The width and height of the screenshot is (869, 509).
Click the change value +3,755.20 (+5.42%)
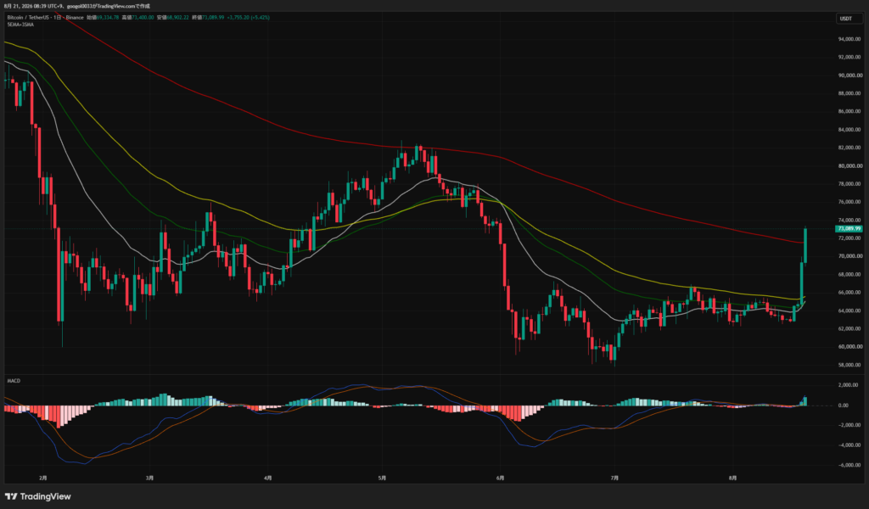click(249, 17)
